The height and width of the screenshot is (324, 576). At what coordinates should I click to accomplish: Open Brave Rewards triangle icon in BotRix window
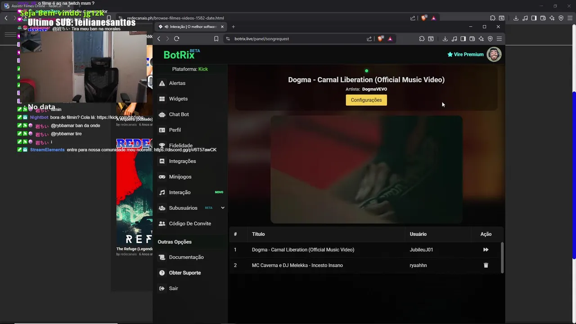(x=390, y=39)
